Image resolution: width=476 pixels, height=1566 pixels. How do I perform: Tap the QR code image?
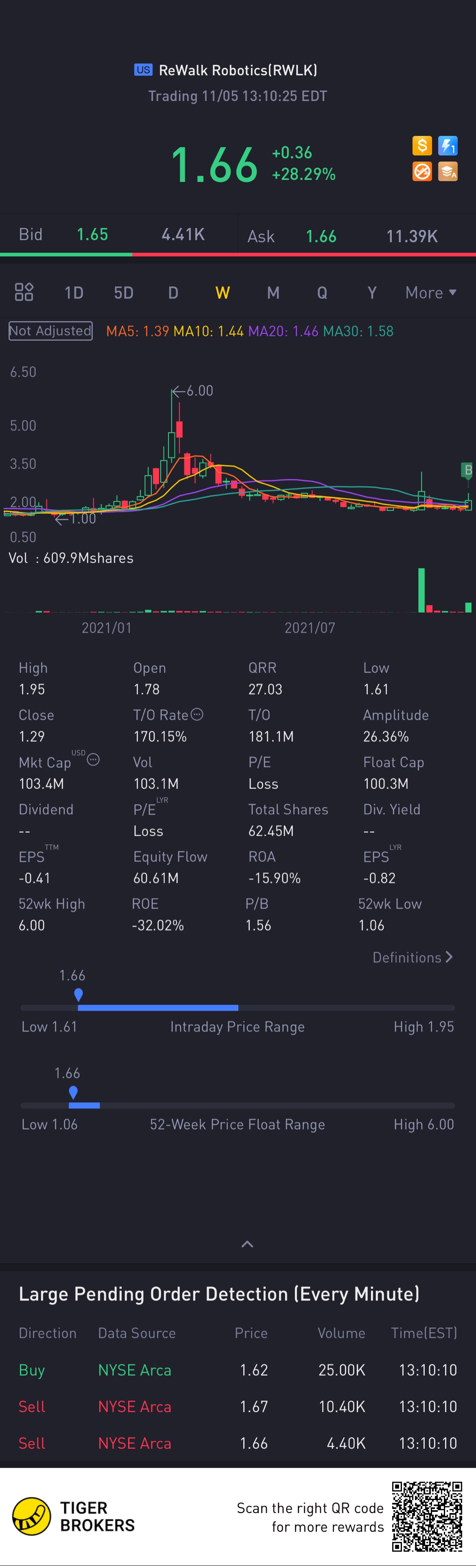click(x=427, y=1516)
